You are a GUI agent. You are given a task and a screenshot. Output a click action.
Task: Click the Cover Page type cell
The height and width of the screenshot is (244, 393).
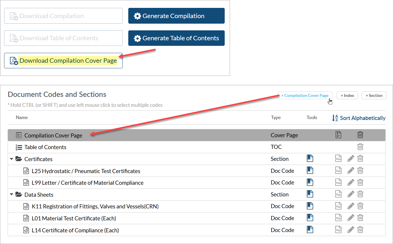point(284,135)
